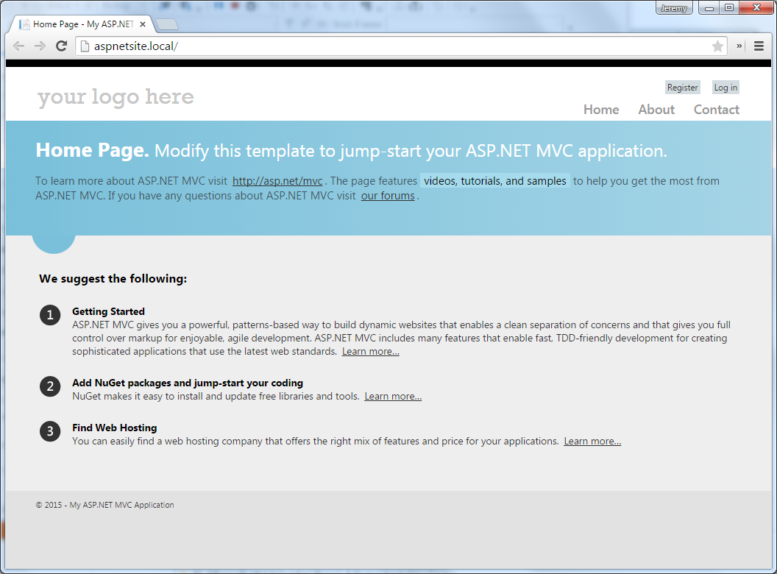This screenshot has height=574, width=777.
Task: Click the address bar showing aspnetsite.local
Action: 397,46
